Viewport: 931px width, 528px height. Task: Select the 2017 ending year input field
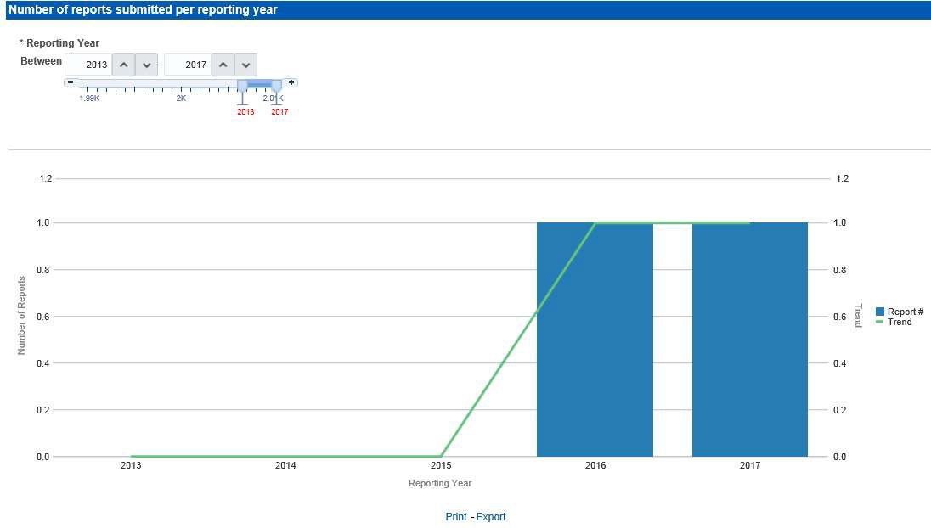click(194, 65)
